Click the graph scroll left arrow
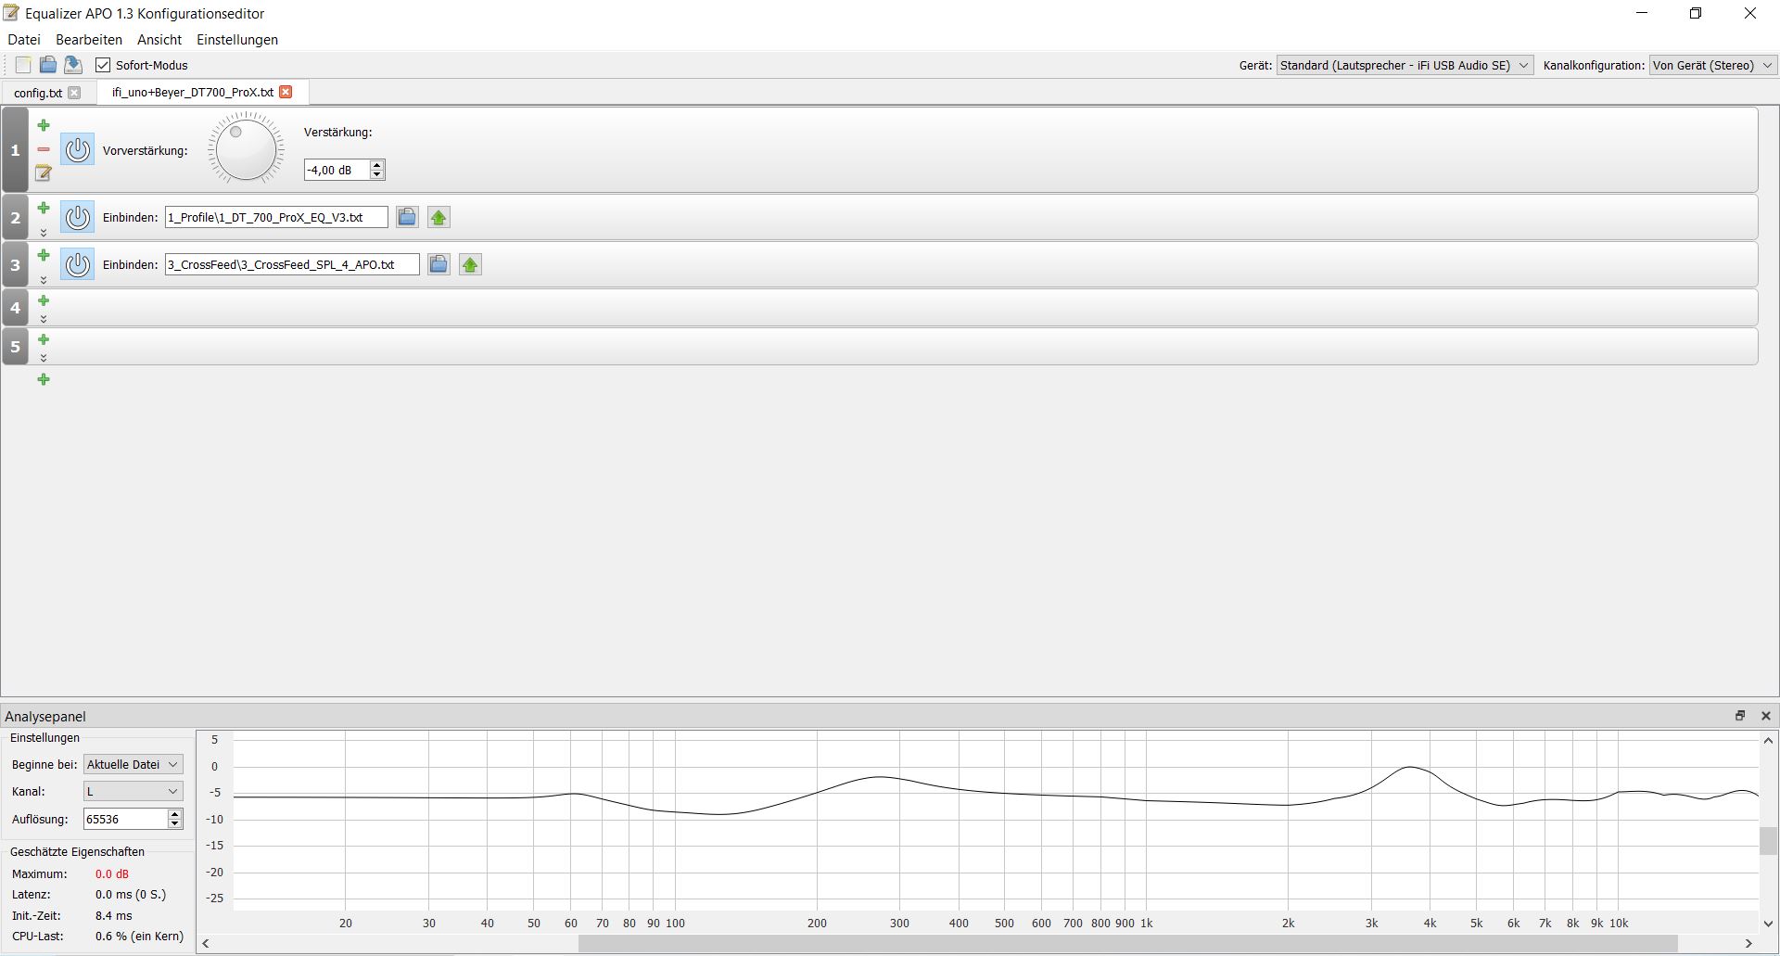1780x956 pixels. (206, 944)
